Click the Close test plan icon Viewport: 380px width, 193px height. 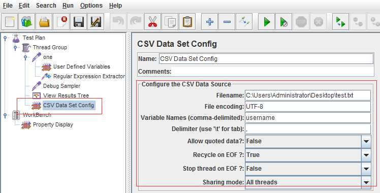[x=61, y=22]
